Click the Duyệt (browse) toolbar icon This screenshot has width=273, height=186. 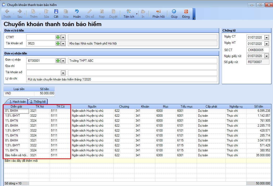pyautogui.click(x=113, y=11)
